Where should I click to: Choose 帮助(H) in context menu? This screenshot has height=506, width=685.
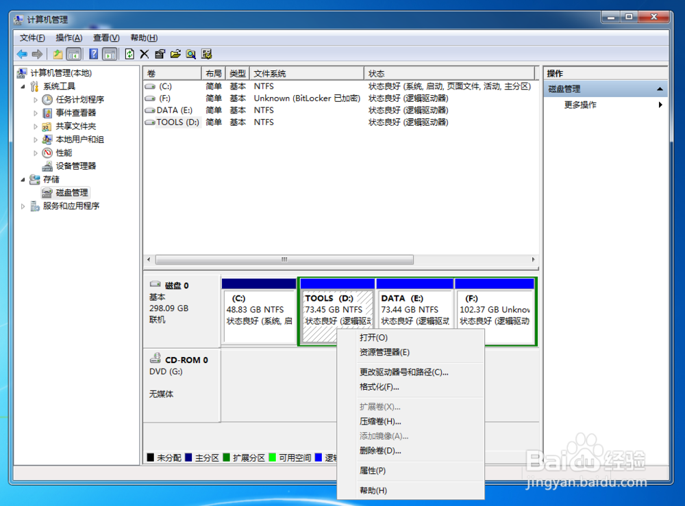click(x=410, y=491)
